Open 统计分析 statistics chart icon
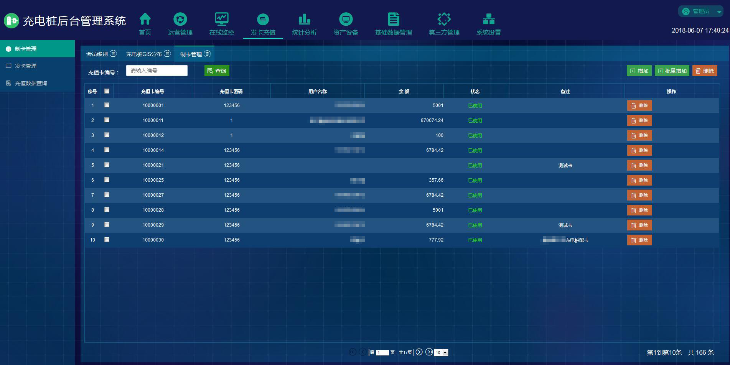 (304, 19)
